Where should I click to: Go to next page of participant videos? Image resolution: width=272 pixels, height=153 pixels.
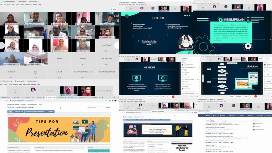tap(116, 45)
